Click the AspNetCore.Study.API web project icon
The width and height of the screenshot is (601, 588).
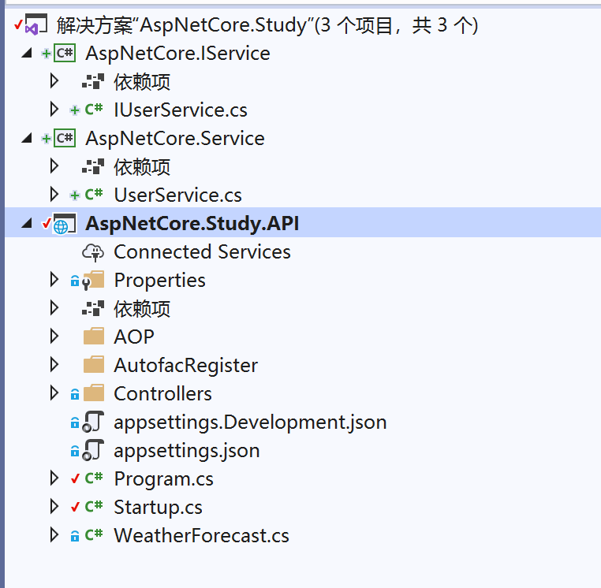pyautogui.click(x=65, y=224)
